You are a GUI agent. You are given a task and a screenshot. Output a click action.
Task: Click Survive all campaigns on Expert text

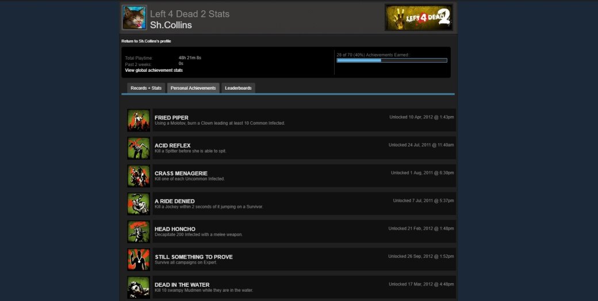tap(186, 263)
